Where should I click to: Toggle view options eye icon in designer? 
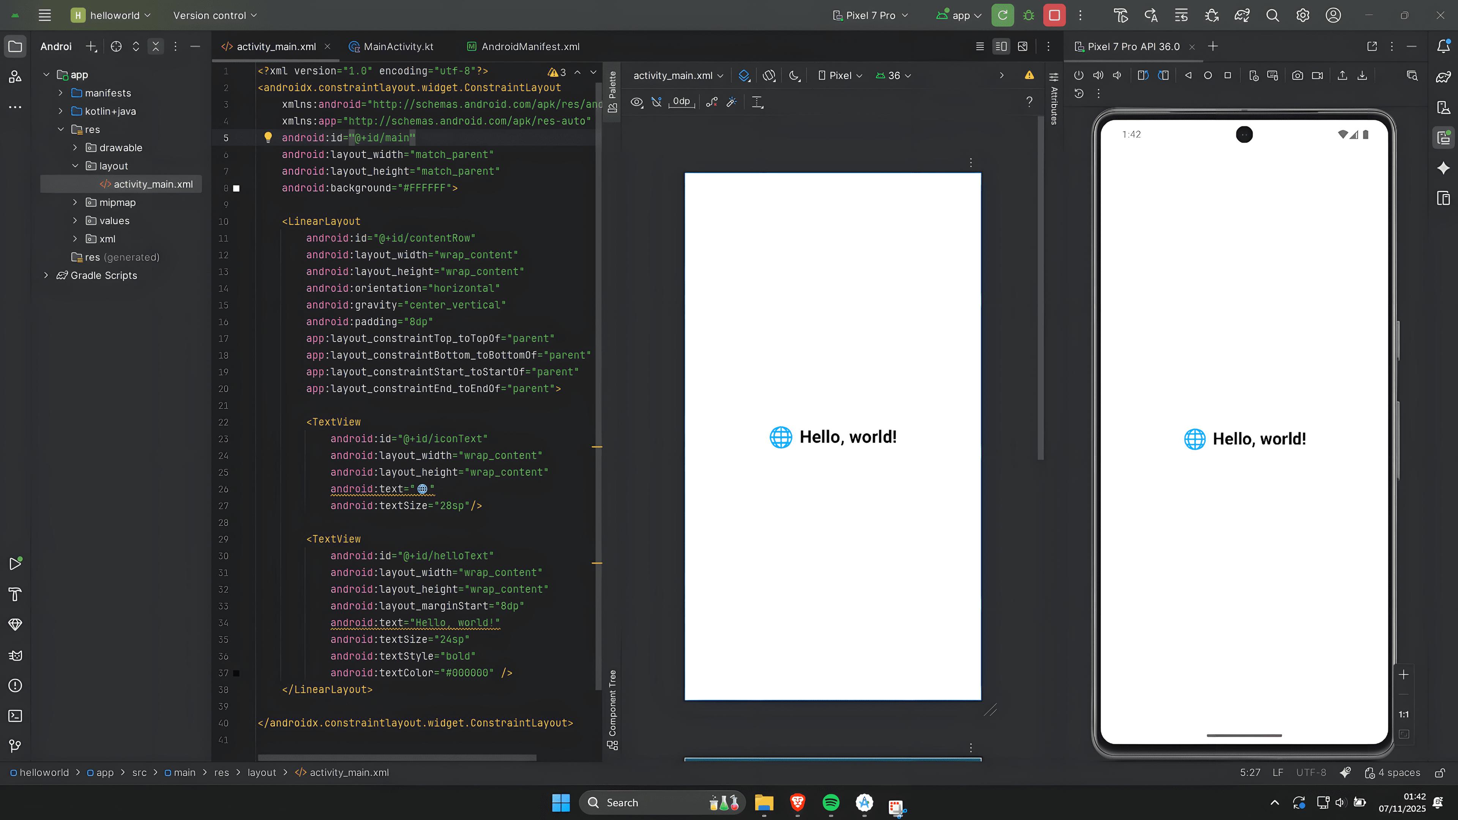click(x=637, y=102)
